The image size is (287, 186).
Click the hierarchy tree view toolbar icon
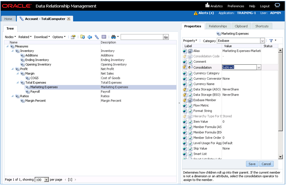tap(97, 37)
